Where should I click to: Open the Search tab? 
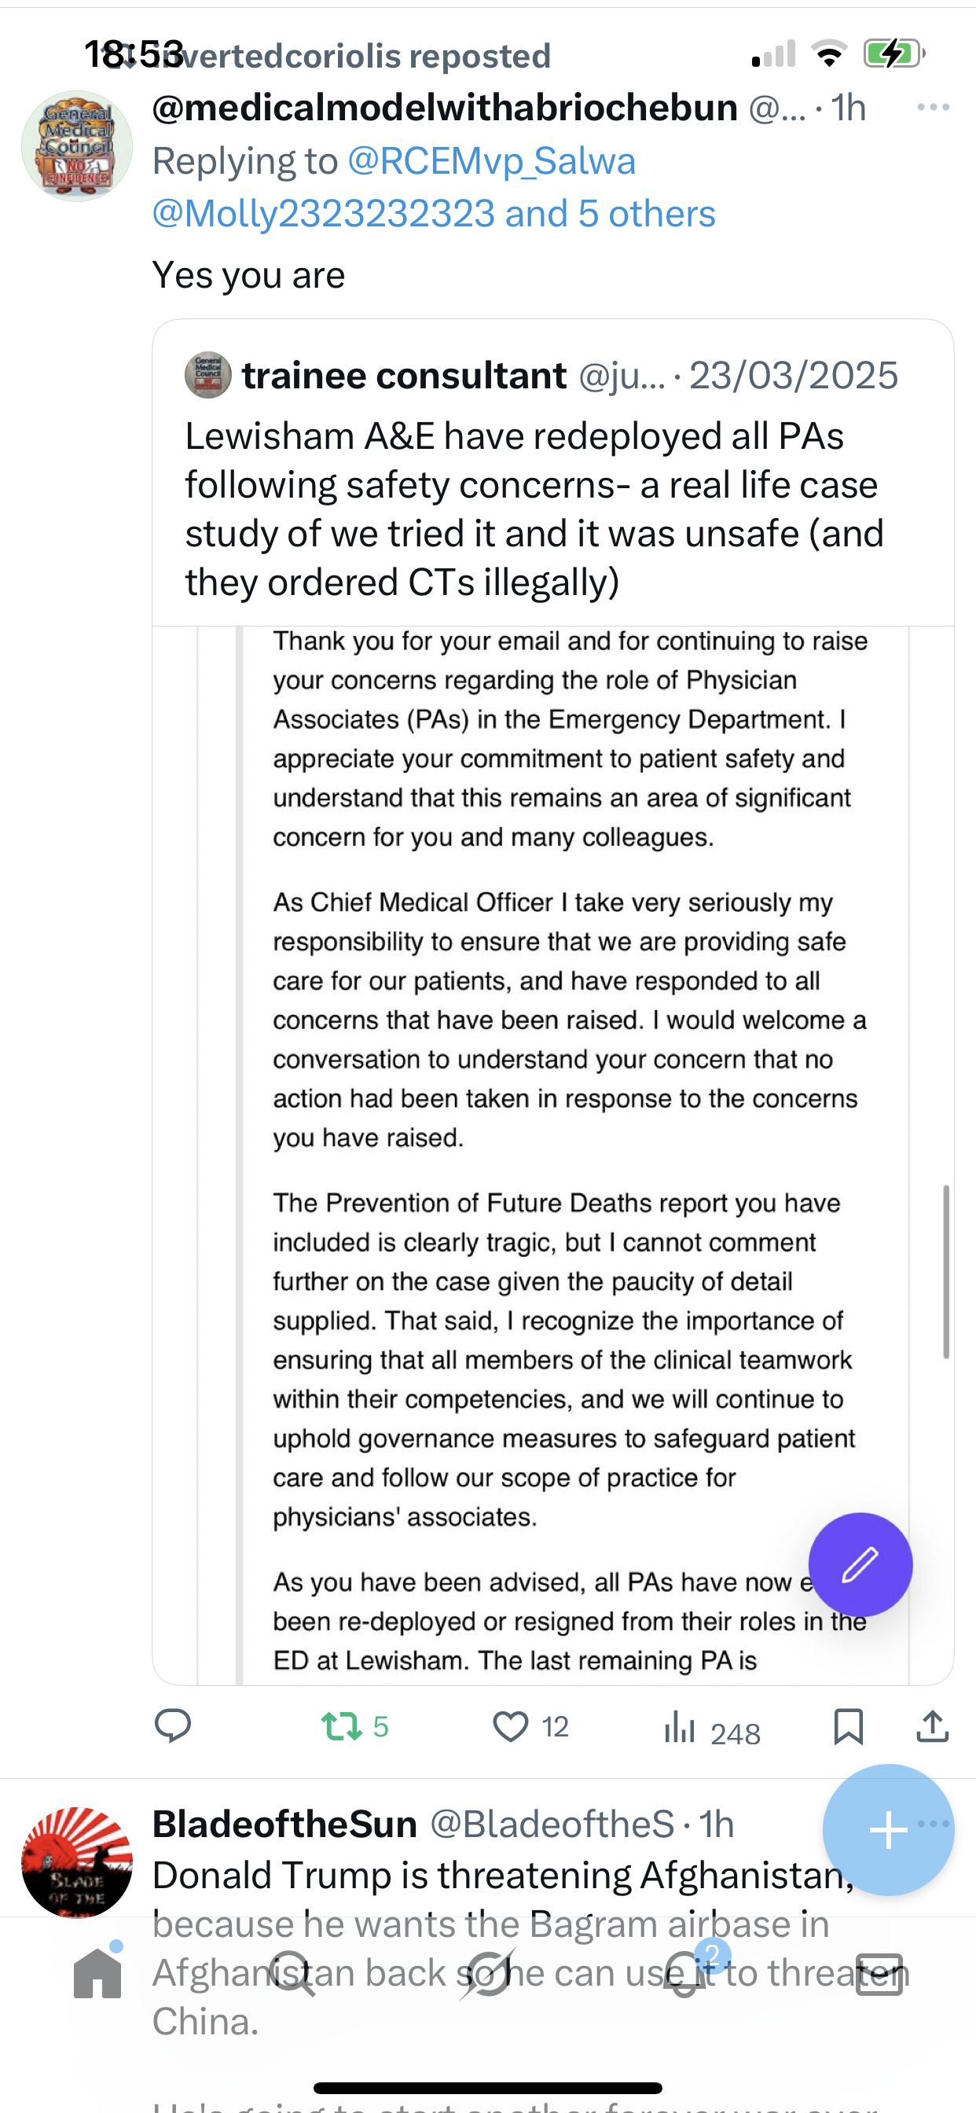point(293,1974)
